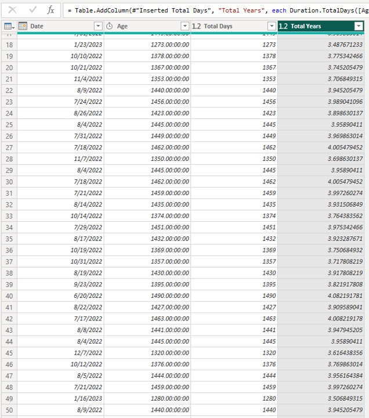The width and height of the screenshot is (369, 418).
Task: Select row number 18
Action: click(9, 45)
